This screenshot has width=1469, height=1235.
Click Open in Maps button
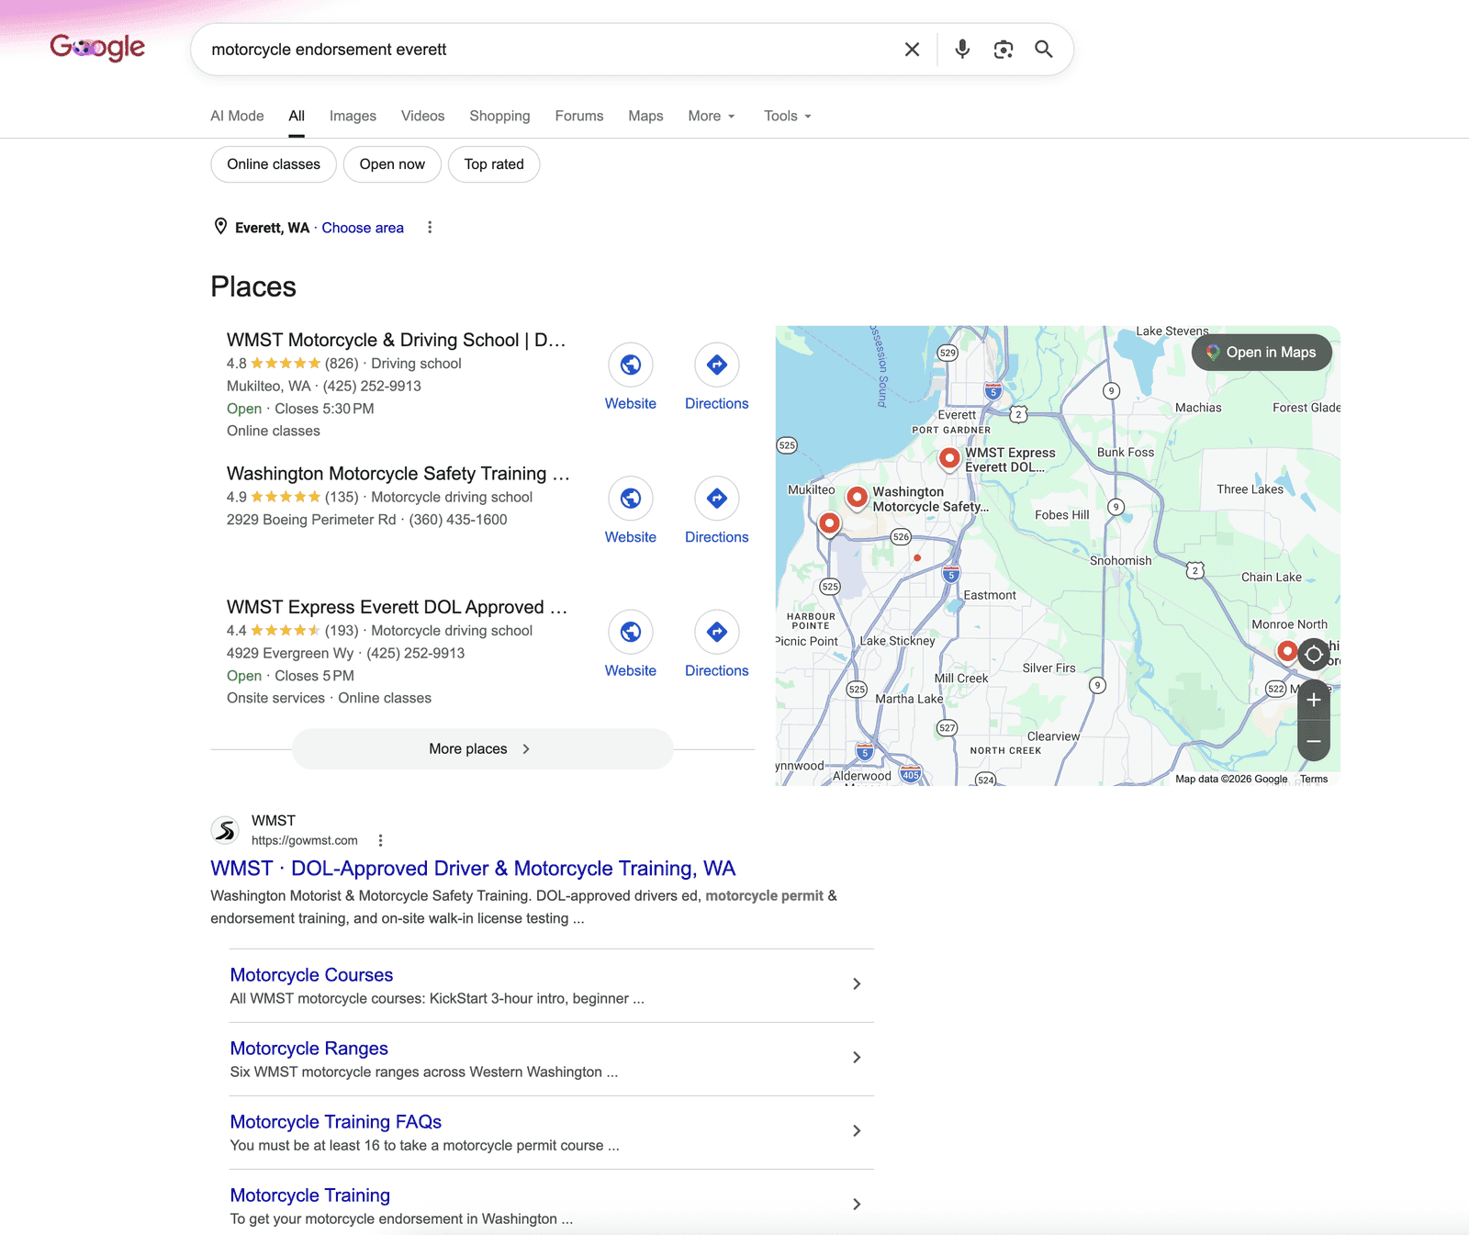tap(1262, 353)
